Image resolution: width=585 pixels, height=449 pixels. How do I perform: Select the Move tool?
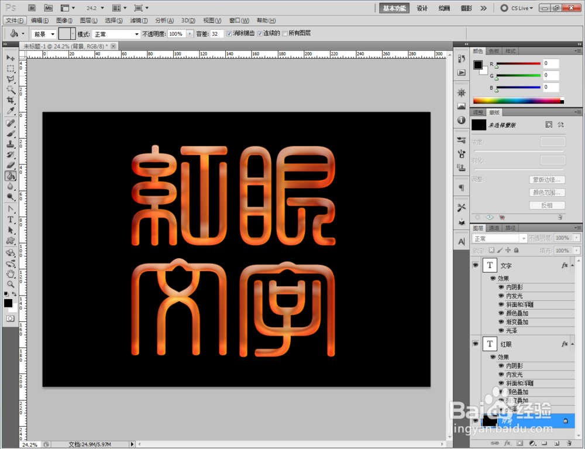tap(11, 58)
